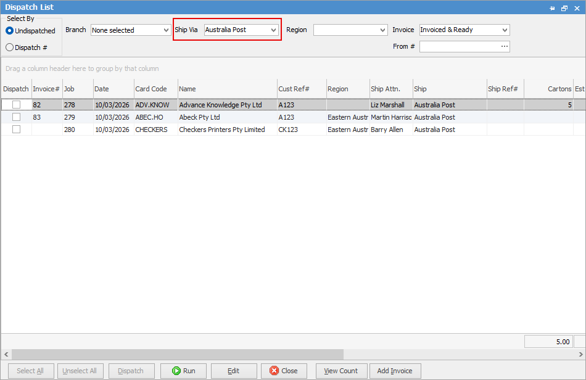The image size is (586, 380).
Task: Click the View Count button
Action: (341, 371)
